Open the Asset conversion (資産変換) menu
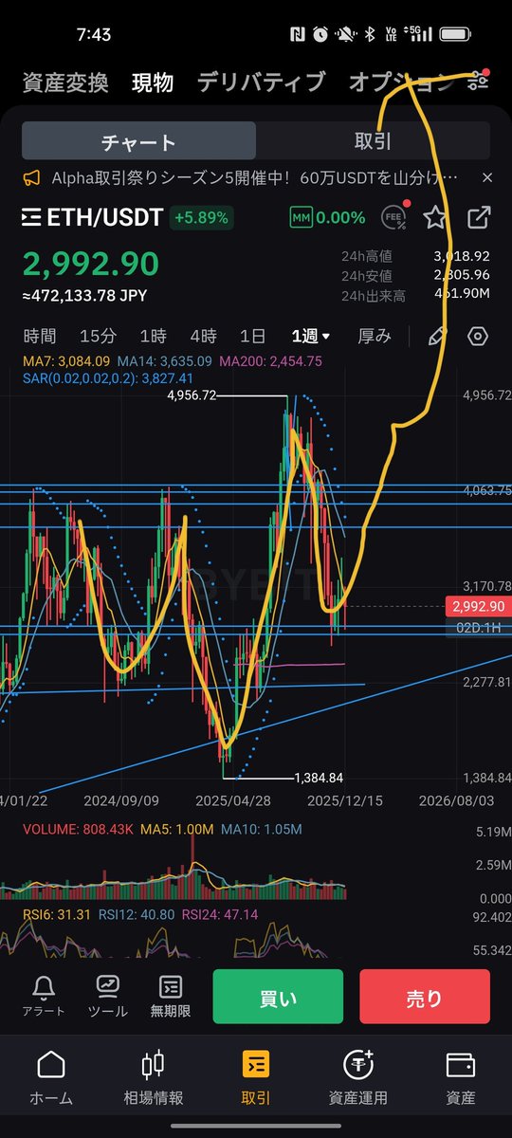 [65, 83]
